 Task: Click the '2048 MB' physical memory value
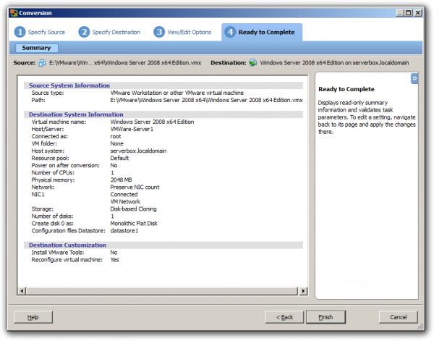point(122,180)
